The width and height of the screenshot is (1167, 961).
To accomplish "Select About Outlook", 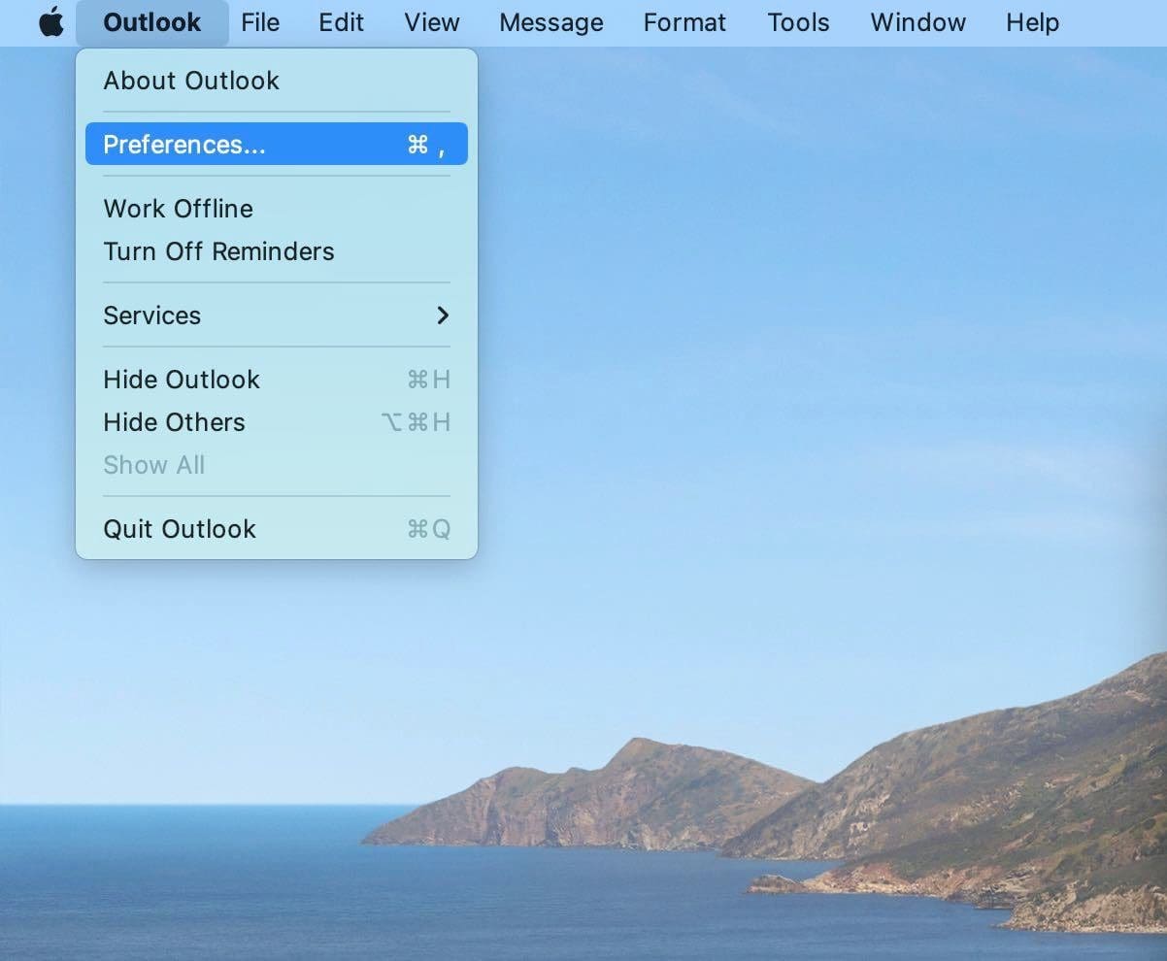I will [x=277, y=81].
